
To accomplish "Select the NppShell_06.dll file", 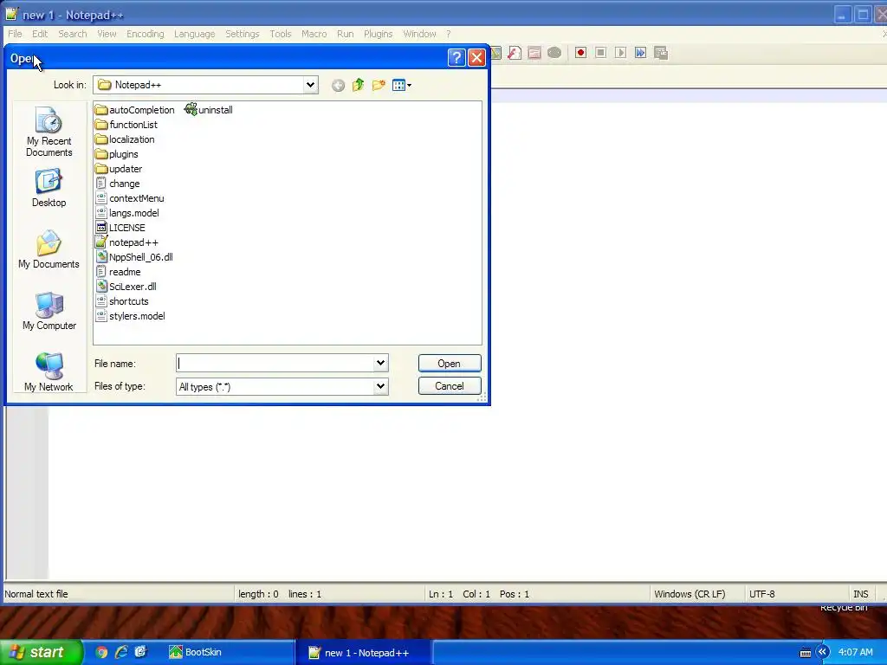I will click(x=134, y=256).
